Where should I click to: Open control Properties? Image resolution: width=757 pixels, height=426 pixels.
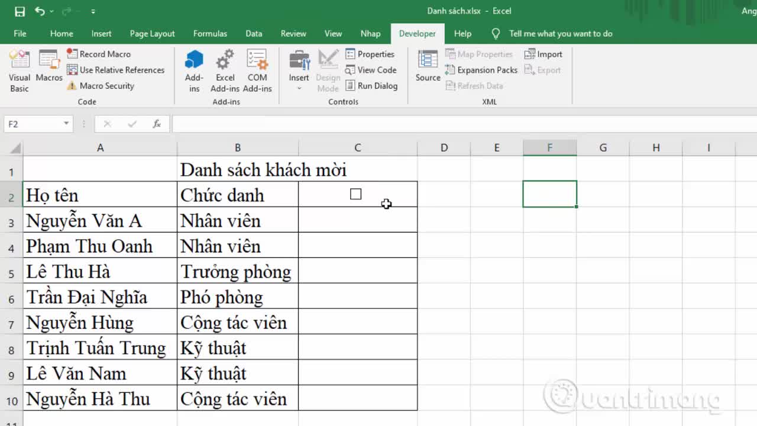[x=370, y=54]
